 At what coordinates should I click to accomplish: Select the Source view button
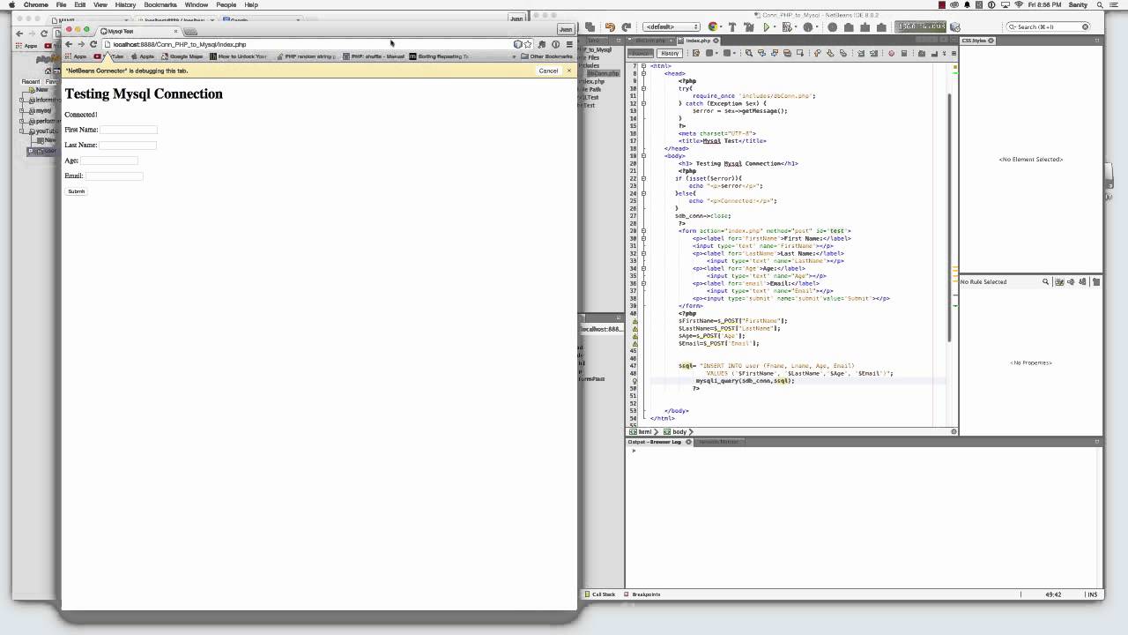coord(641,53)
